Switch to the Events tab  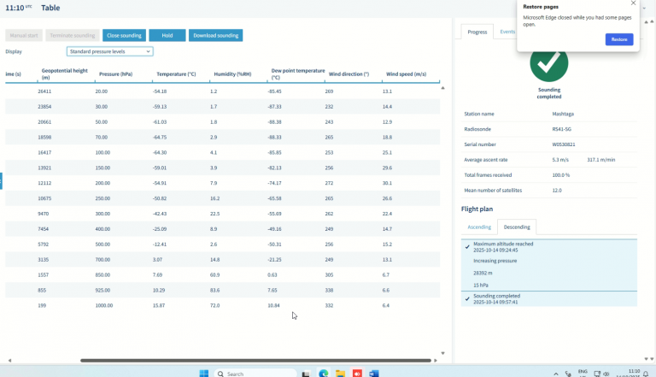point(507,32)
